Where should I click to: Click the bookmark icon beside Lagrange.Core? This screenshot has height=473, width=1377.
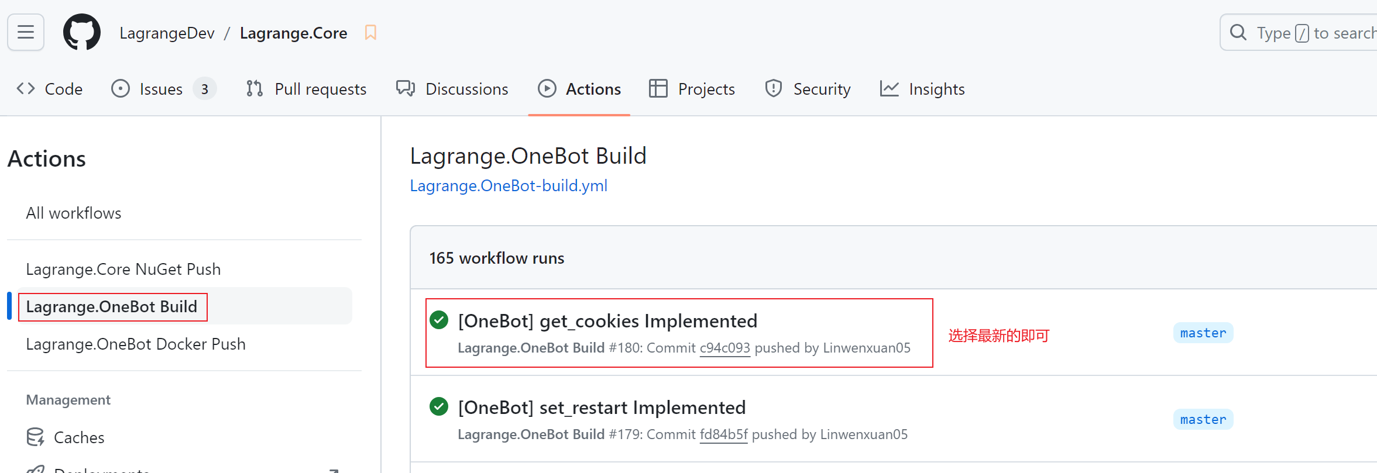(370, 33)
